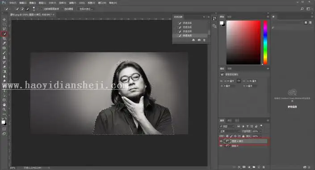Select the Eraser tool
315x170 pixels.
4,67
